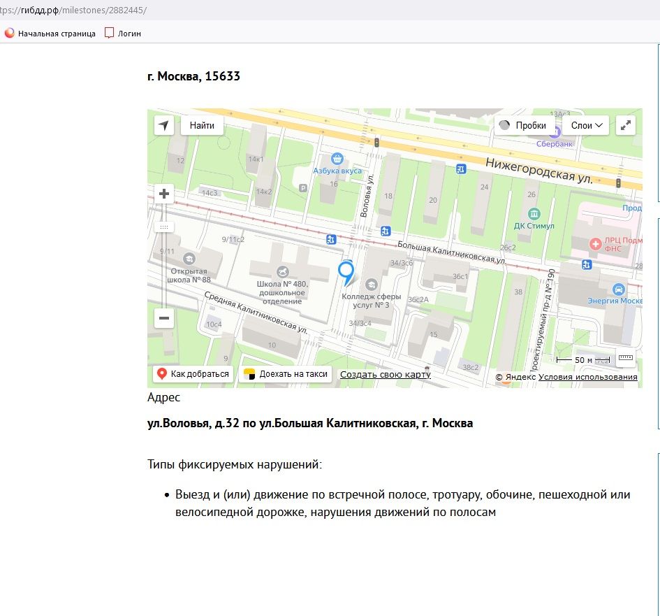660x616 pixels.
Task: Click the geolocation arrow icon on map
Action: pyautogui.click(x=164, y=125)
